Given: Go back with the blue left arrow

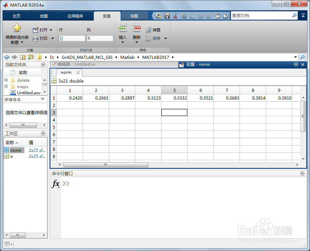Looking at the screenshot, I should 7,57.
